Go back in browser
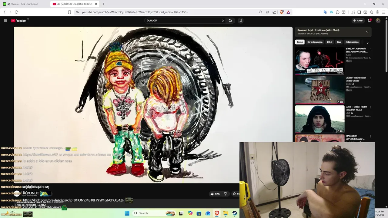This screenshot has width=388, height=218. [x=5, y=12]
